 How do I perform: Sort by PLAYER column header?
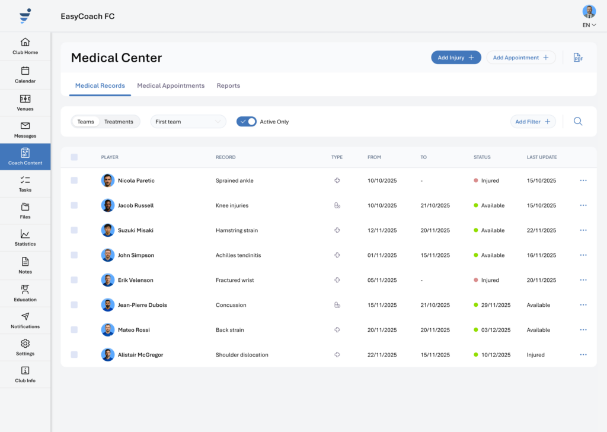tap(110, 157)
